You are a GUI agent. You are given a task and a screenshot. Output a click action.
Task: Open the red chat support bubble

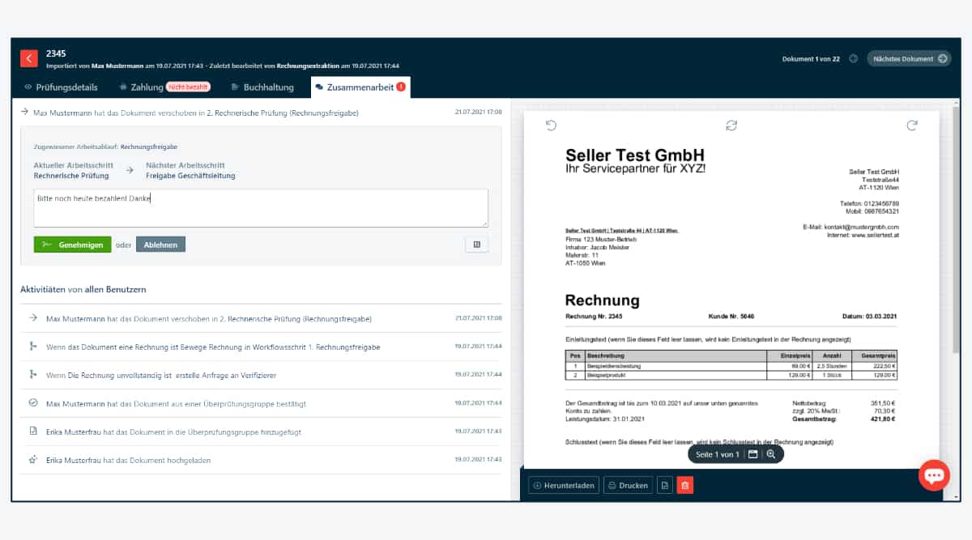click(934, 475)
